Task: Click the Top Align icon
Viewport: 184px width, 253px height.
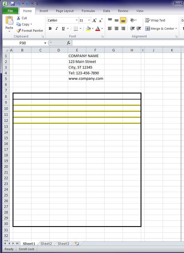Action: click(110, 20)
